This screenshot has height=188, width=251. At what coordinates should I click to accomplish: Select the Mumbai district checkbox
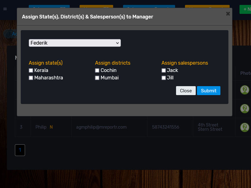[97, 78]
